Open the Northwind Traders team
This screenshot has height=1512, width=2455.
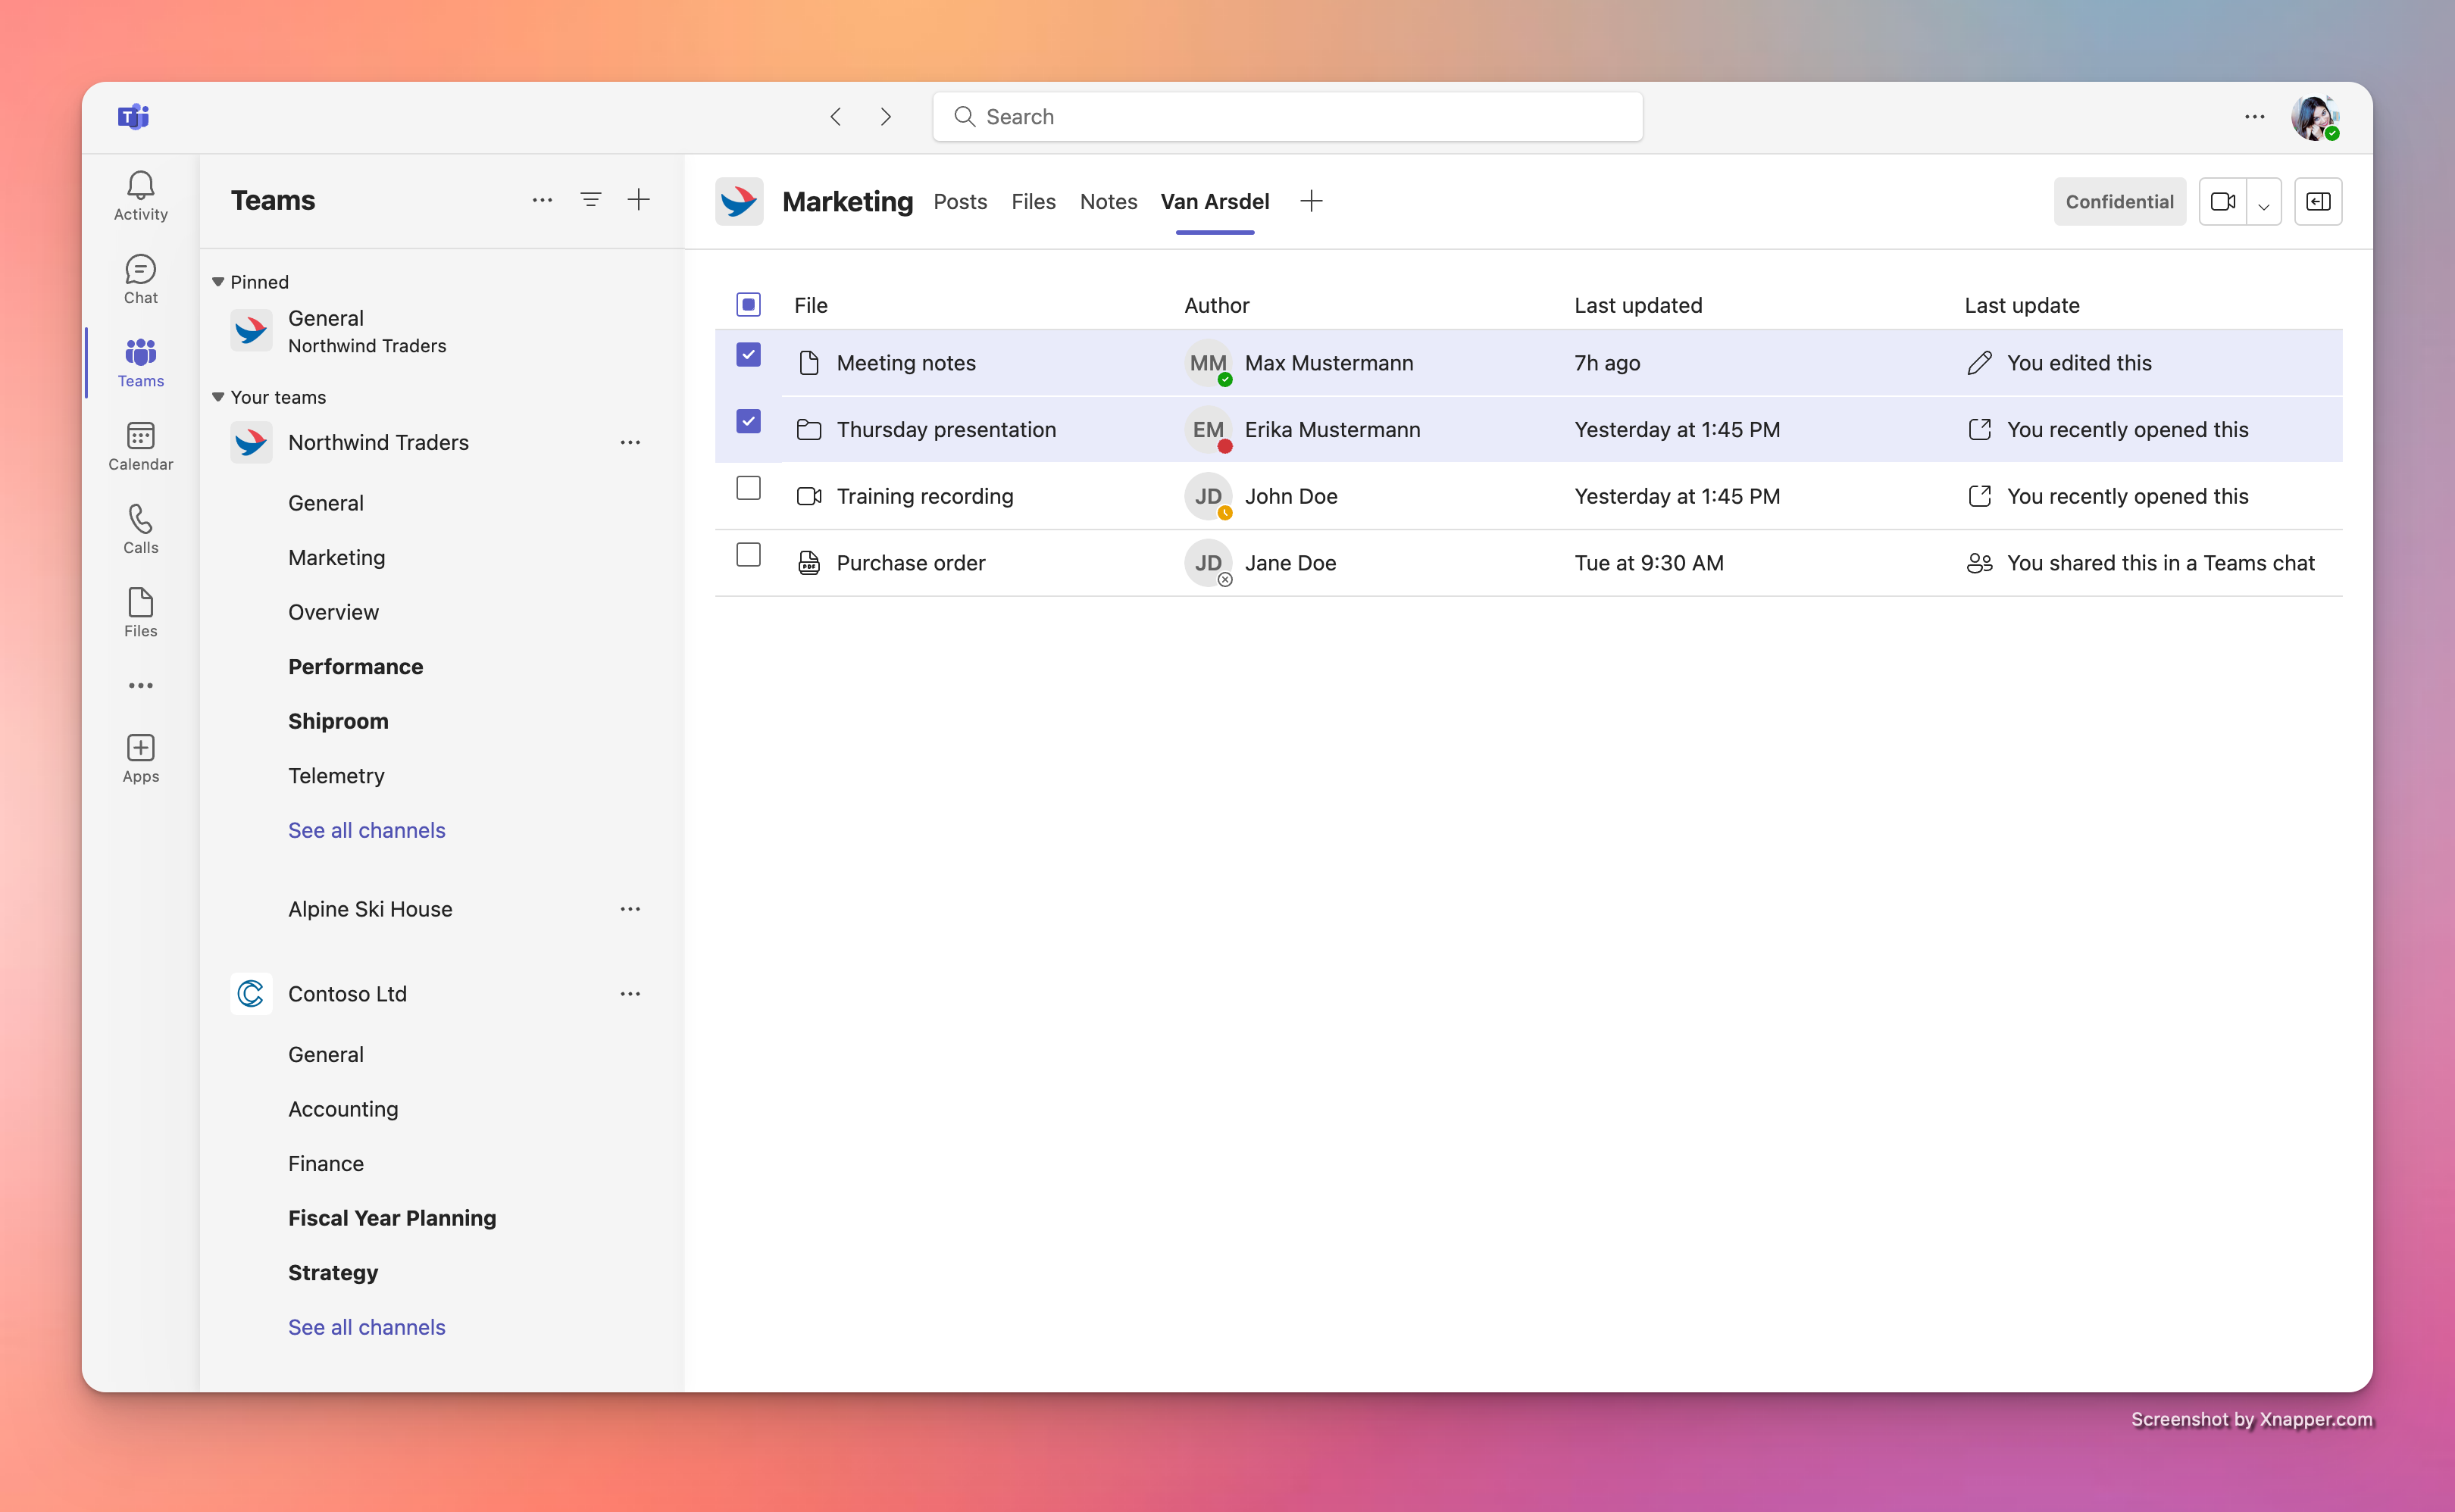coord(378,442)
